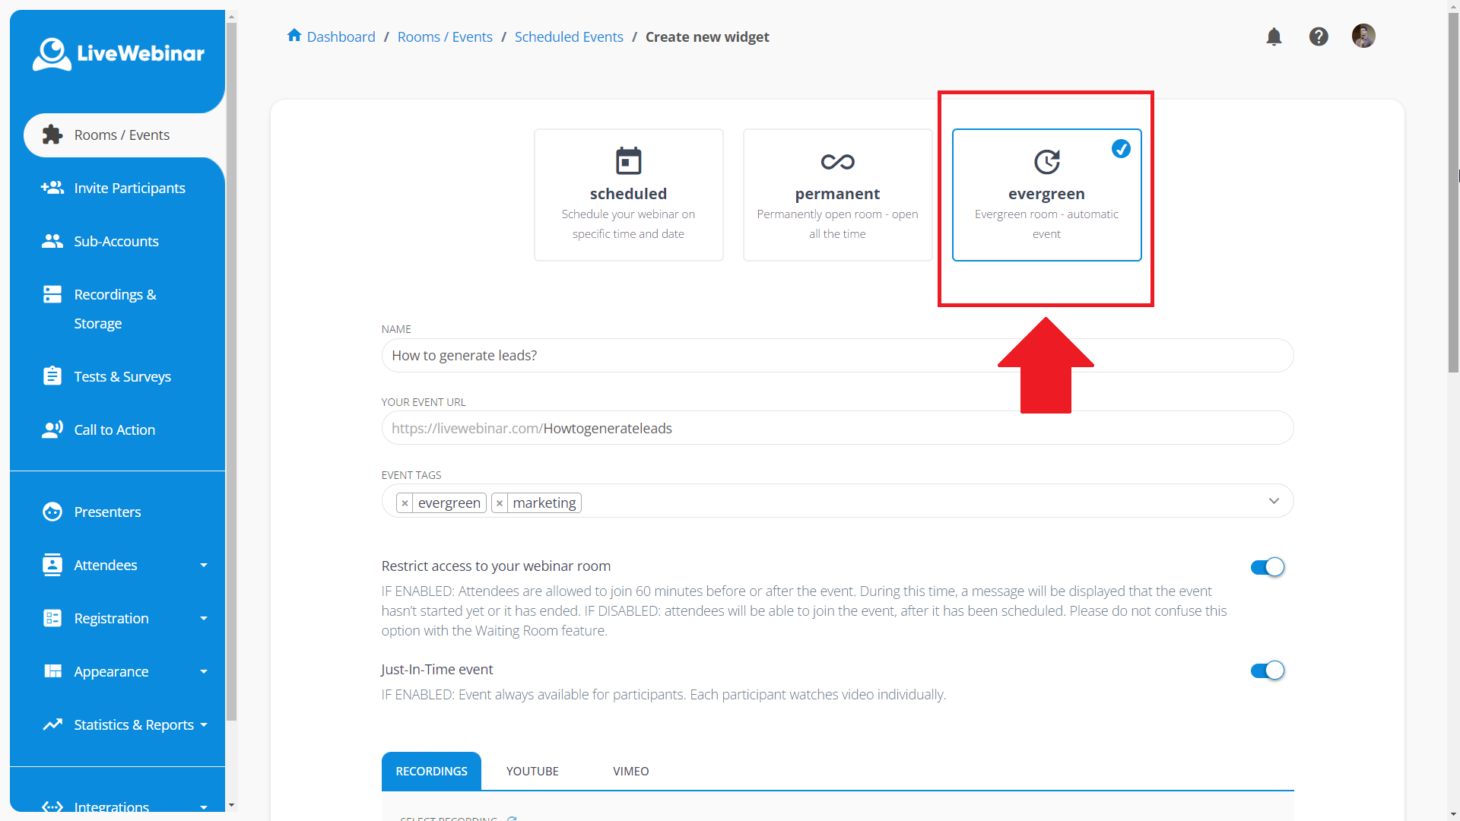Disable Restrict access to your webinar room
Viewport: 1460px width, 821px height.
pos(1266,567)
